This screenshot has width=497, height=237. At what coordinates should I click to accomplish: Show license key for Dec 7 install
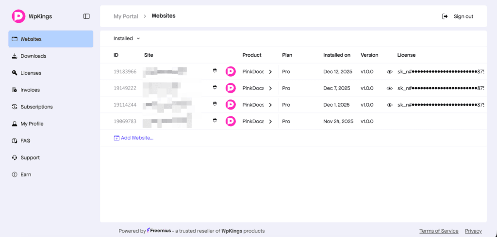click(x=389, y=88)
